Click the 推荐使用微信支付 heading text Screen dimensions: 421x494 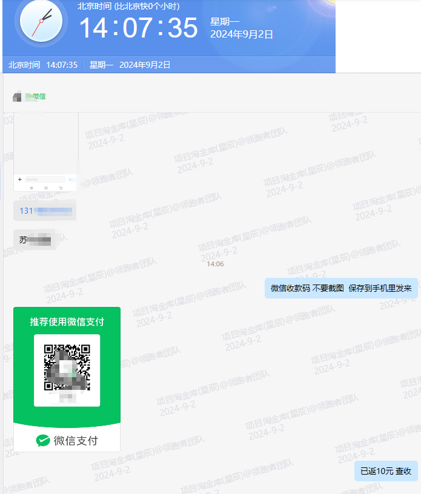(67, 321)
